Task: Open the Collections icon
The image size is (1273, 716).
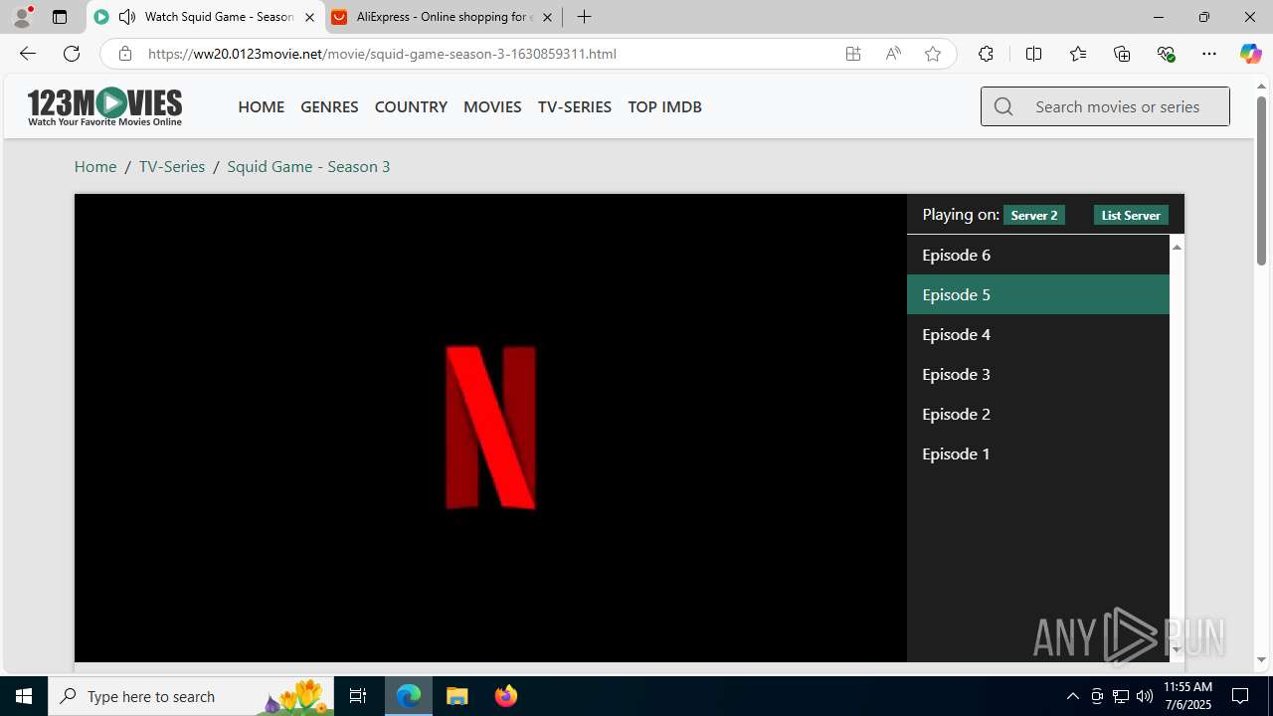Action: coord(1122,54)
